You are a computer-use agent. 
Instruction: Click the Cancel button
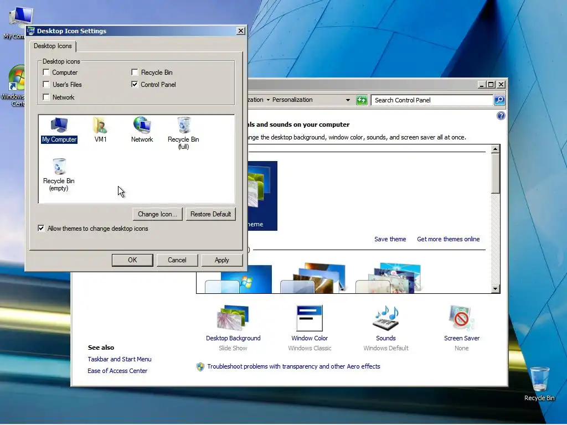[x=177, y=260]
